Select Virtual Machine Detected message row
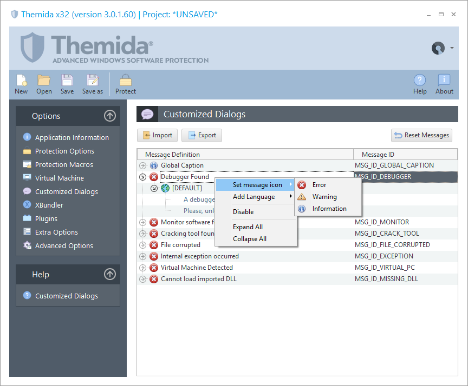This screenshot has height=386, width=468. (x=197, y=268)
